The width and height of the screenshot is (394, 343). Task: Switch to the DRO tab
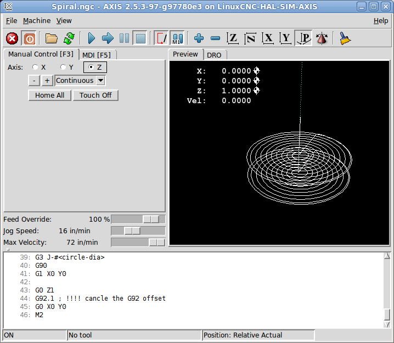click(214, 55)
